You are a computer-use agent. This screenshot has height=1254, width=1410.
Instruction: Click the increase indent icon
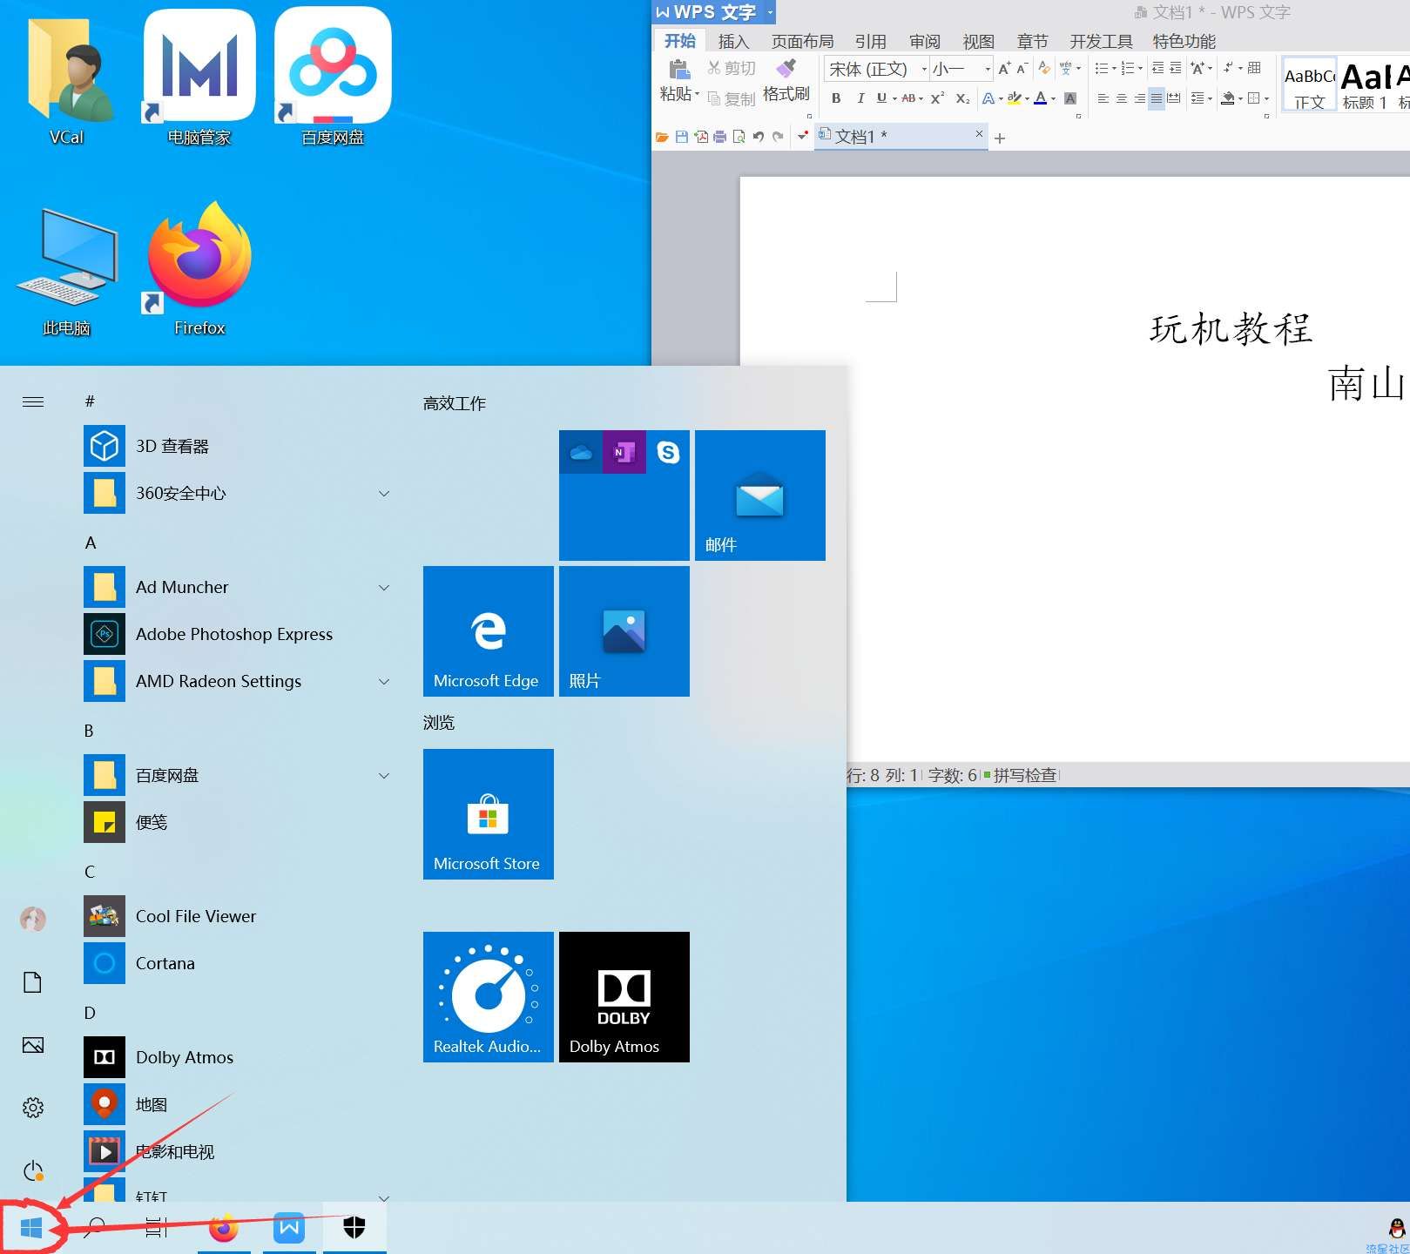click(1175, 68)
